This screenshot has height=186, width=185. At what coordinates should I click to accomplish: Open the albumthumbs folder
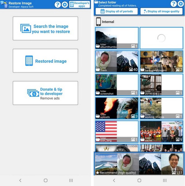tap(117, 38)
